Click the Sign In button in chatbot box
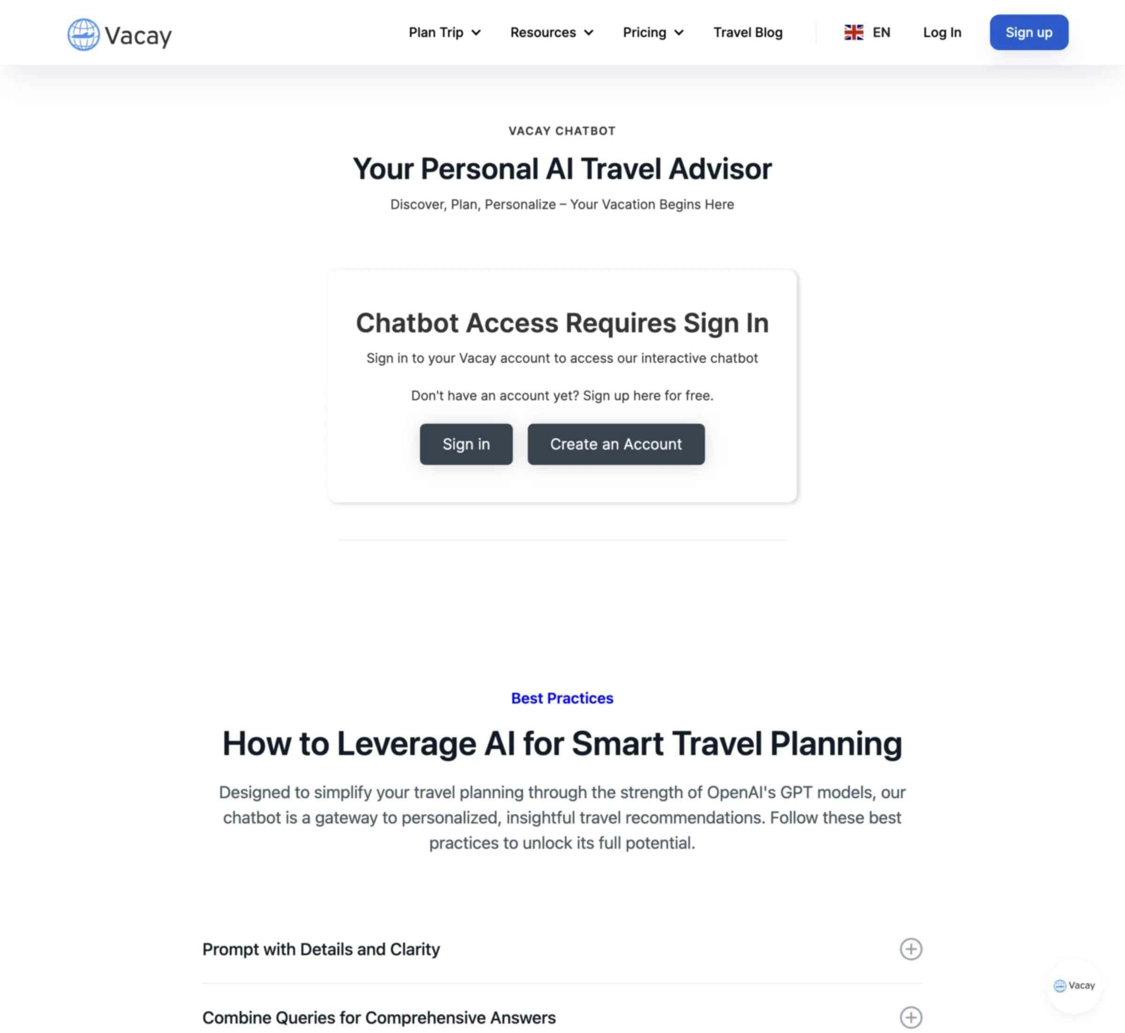This screenshot has width=1125, height=1033. click(466, 444)
